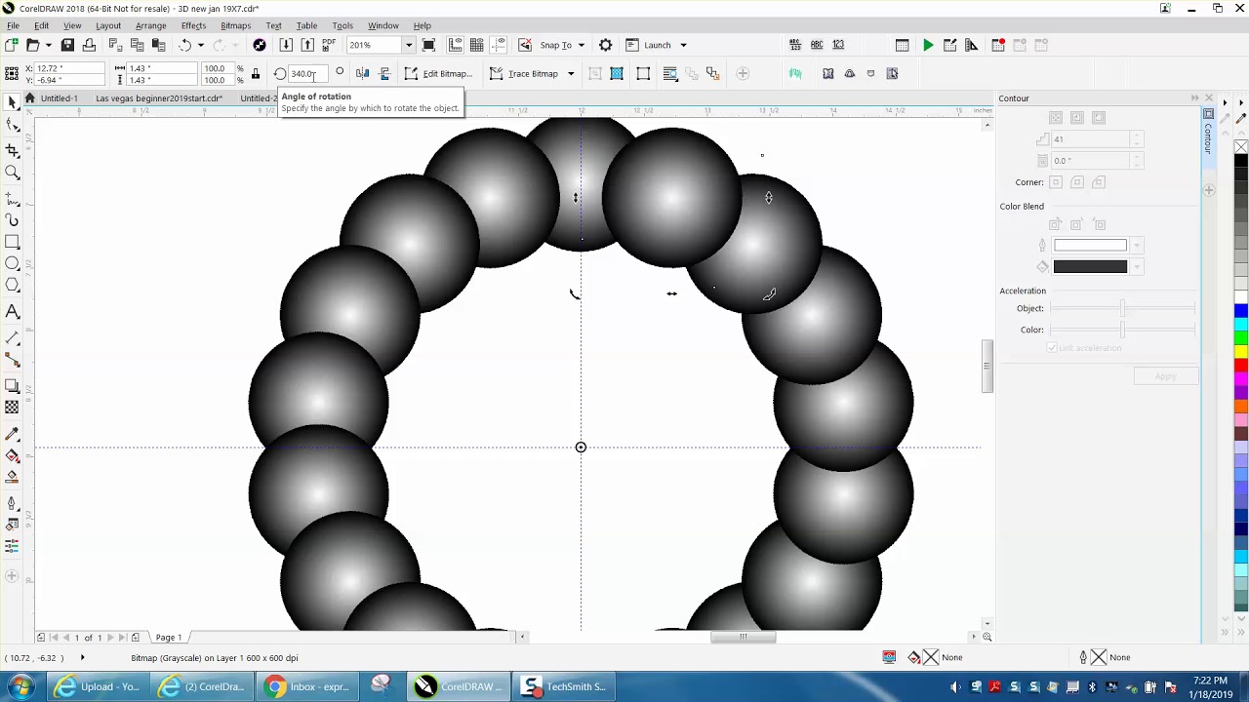Toggle Show Guidelines icon
Viewport: 1249px width, 702px height.
coord(498,45)
